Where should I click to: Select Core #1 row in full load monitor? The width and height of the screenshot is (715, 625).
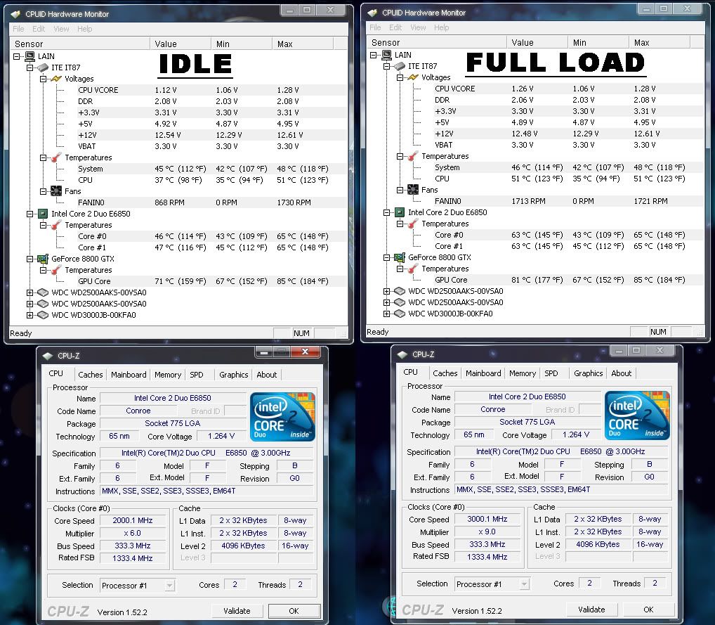point(535,246)
